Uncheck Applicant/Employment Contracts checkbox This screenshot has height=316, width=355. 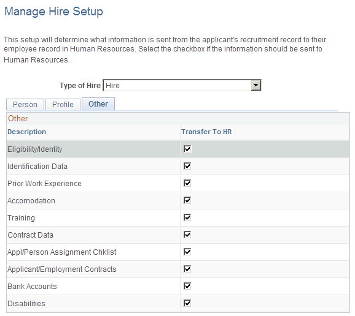coord(187,269)
